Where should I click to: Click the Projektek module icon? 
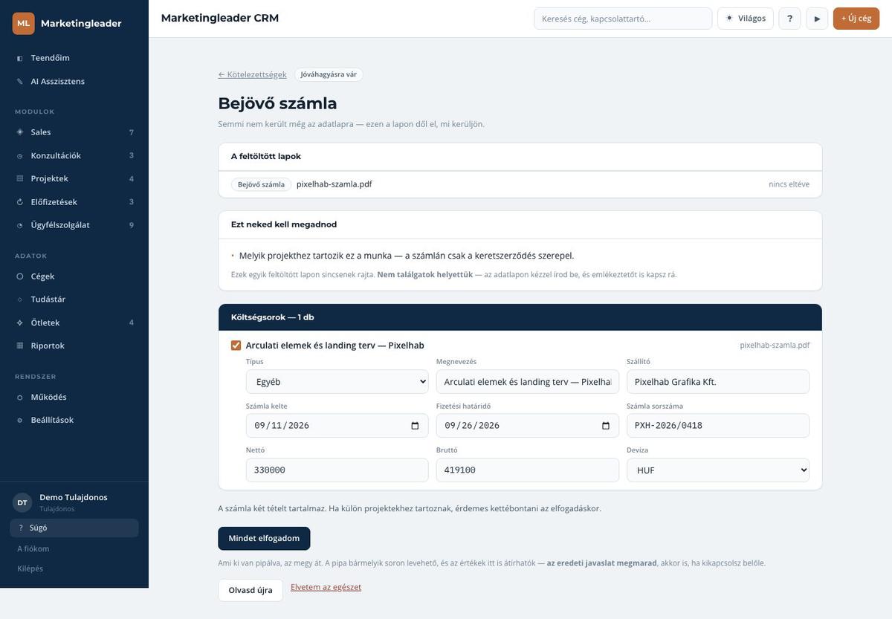point(19,179)
